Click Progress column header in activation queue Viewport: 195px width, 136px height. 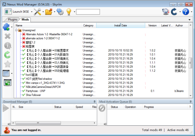(165, 107)
